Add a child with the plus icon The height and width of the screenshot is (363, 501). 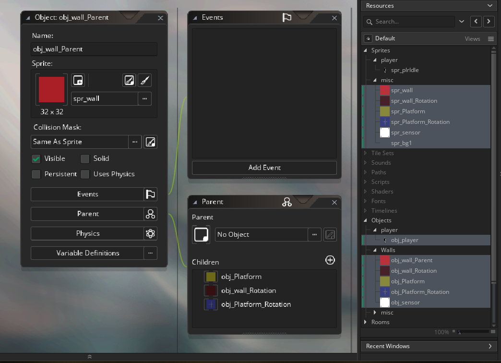click(x=330, y=260)
